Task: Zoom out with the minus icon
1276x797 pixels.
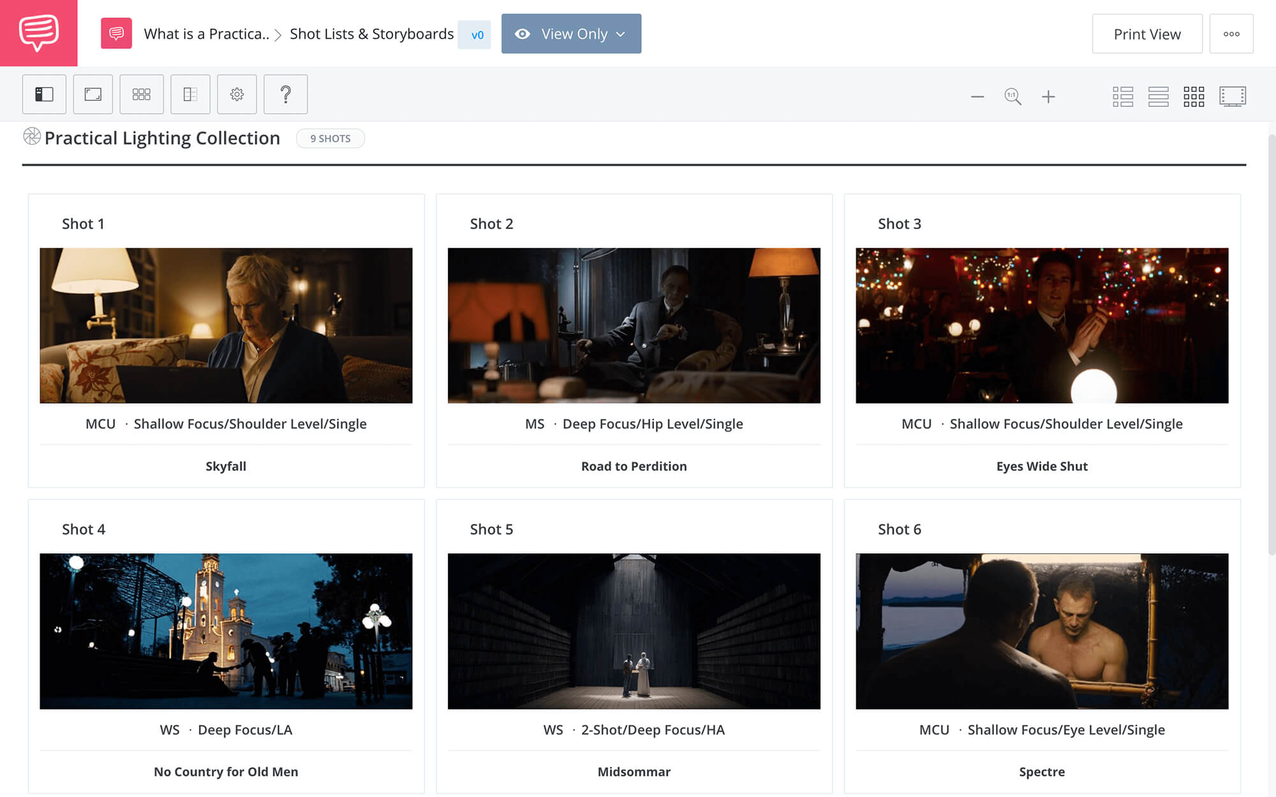Action: [x=977, y=97]
